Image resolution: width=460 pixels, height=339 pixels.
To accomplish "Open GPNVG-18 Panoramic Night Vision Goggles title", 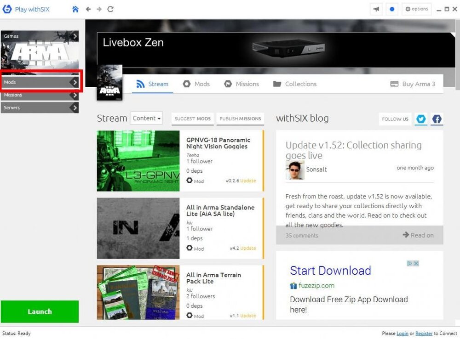I will [218, 143].
